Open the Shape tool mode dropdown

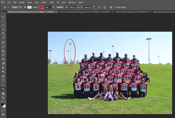[x=17, y=7]
